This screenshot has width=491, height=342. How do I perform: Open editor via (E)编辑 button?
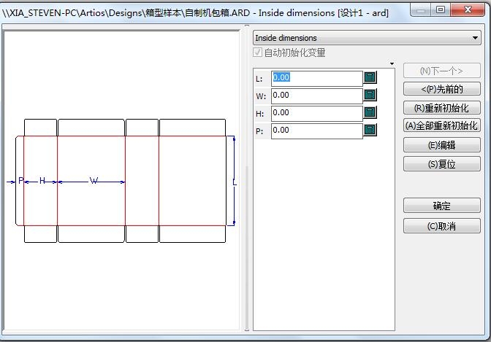click(x=441, y=145)
